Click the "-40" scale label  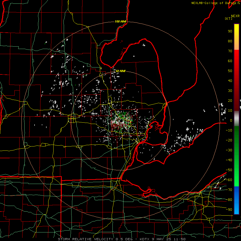point(229,160)
